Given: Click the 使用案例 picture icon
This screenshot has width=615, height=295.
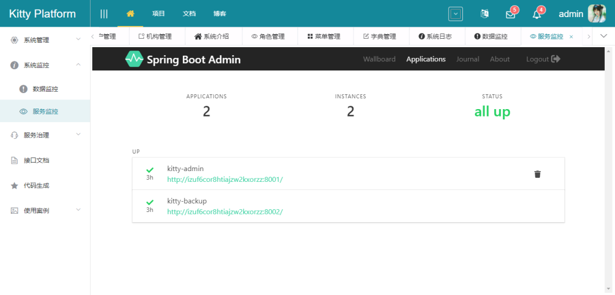Looking at the screenshot, I should point(14,210).
